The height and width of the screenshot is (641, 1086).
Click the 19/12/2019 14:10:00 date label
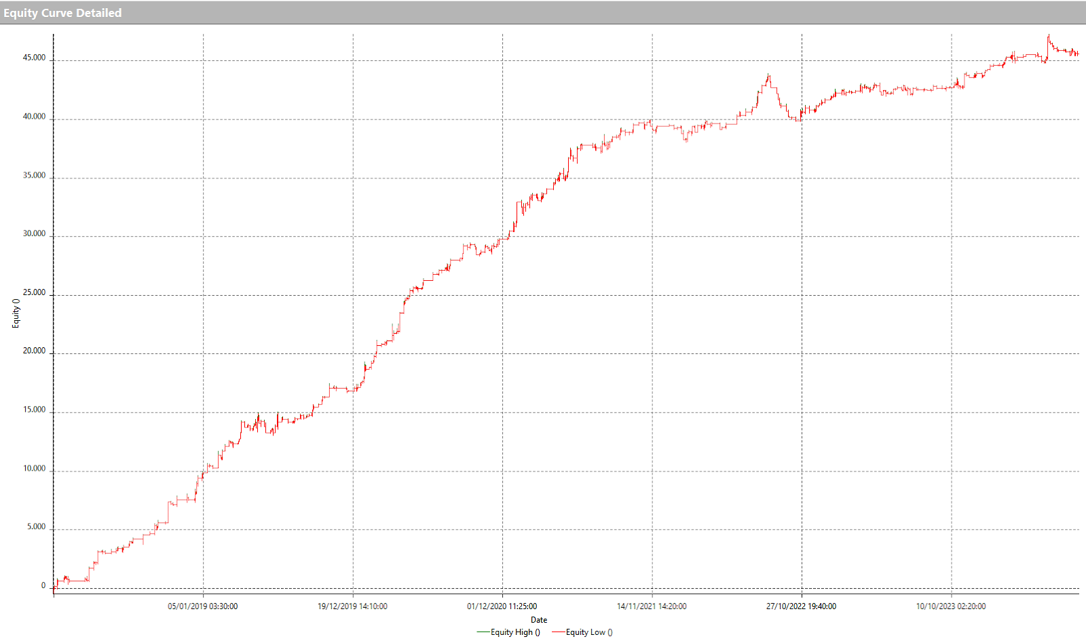(x=352, y=606)
